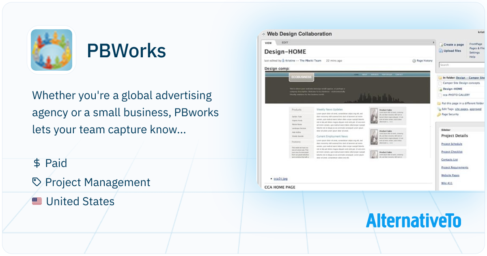487x256 pixels.
Task: Open the Help link
Action: click(x=472, y=57)
